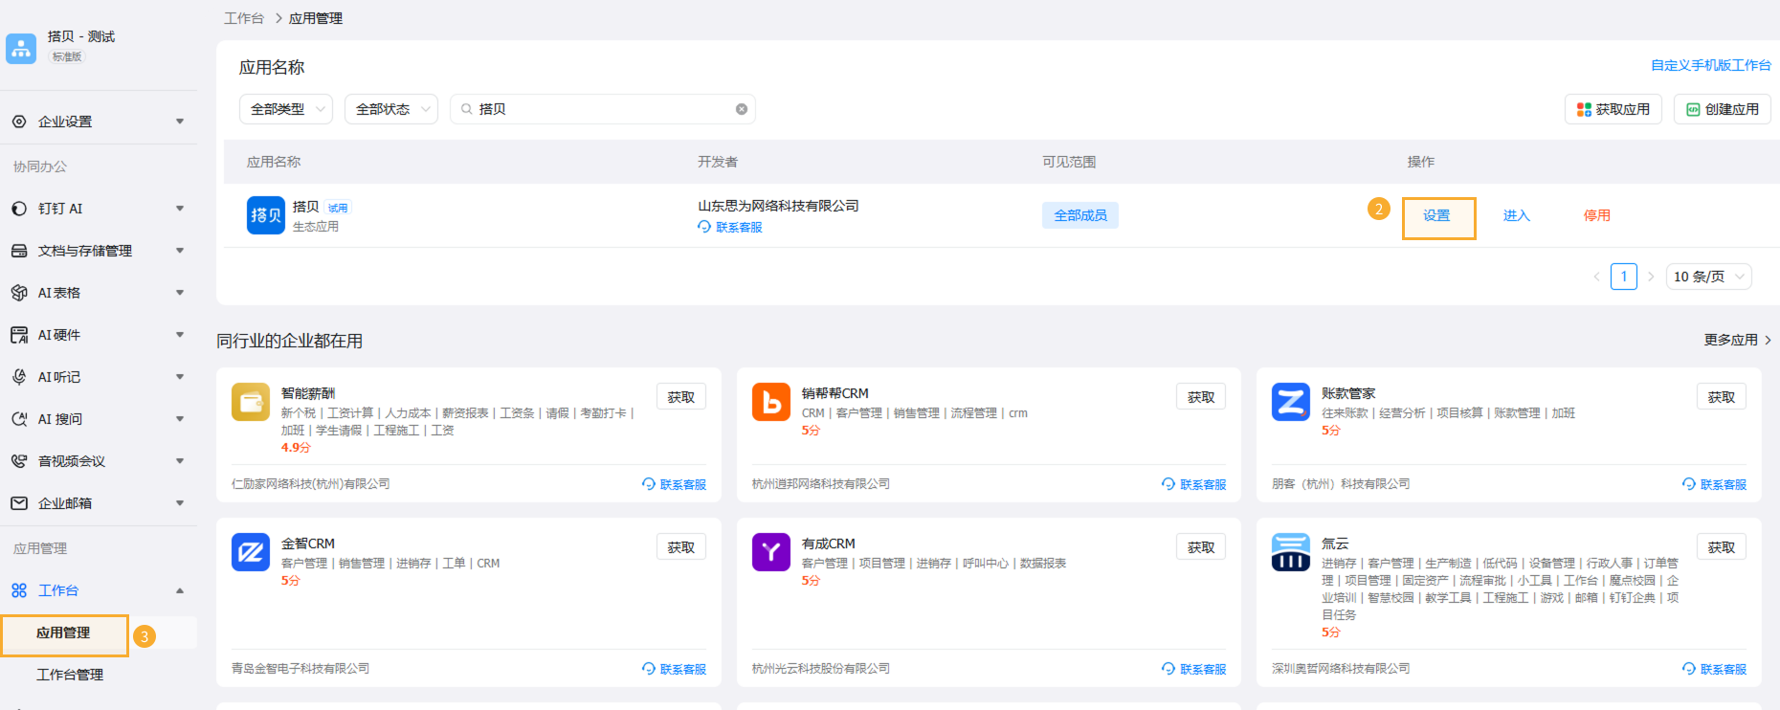Open 更多应用 link

pyautogui.click(x=1737, y=340)
